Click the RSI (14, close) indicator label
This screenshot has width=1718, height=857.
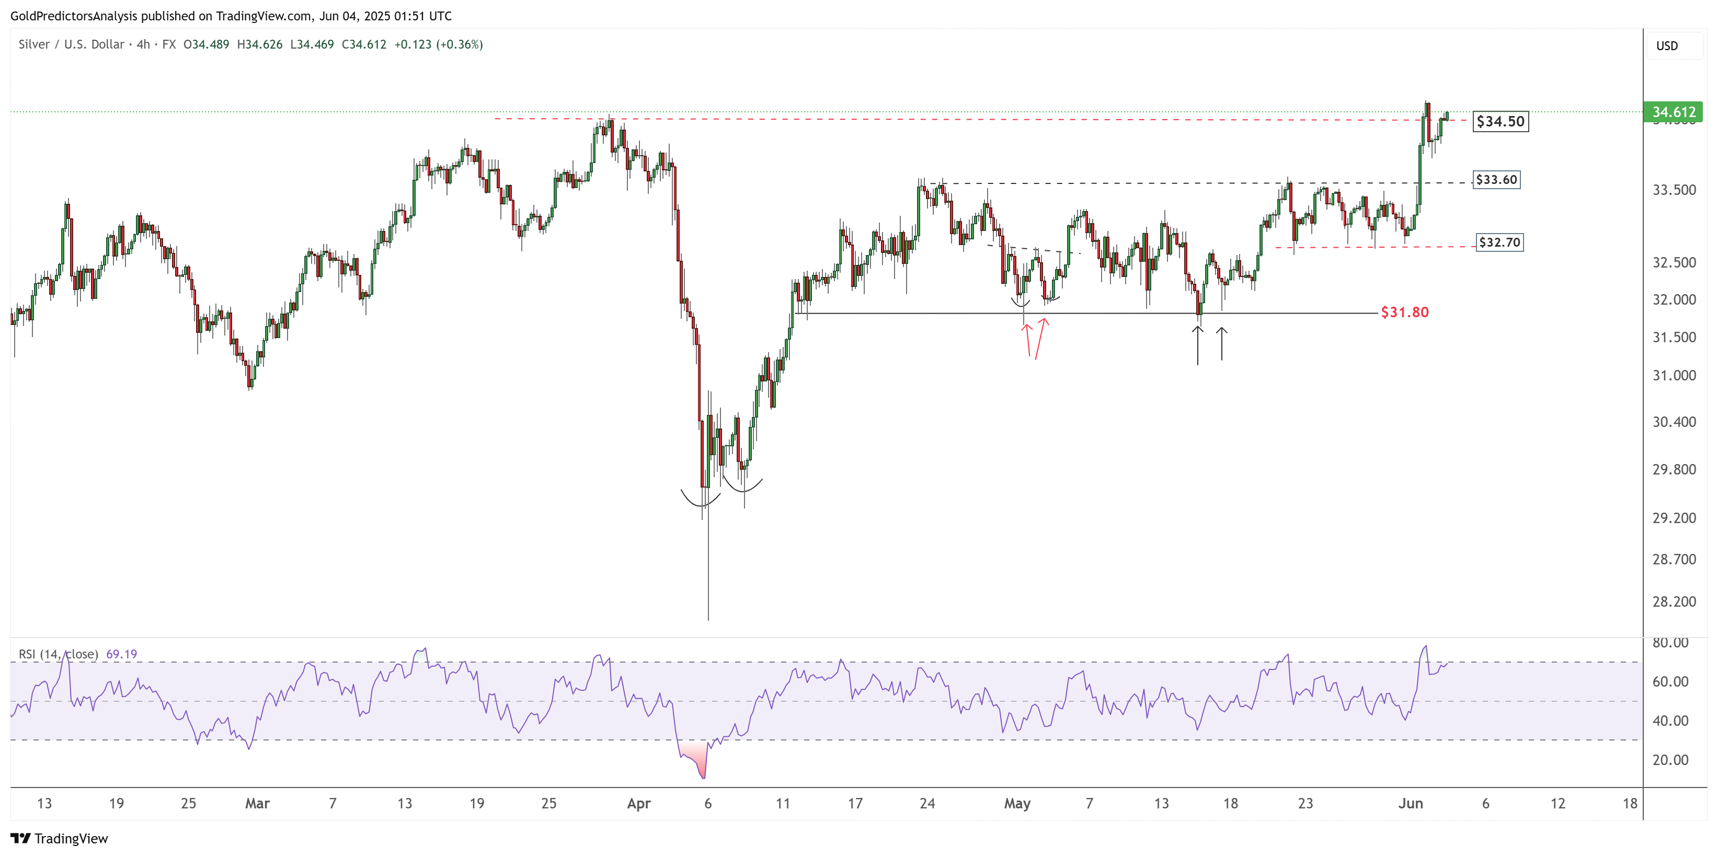click(59, 654)
